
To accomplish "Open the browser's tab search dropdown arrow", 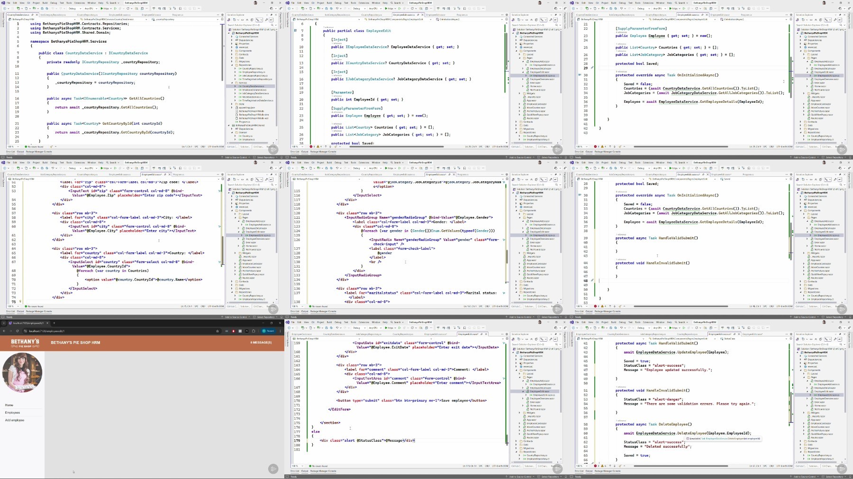I will (x=3, y=323).
